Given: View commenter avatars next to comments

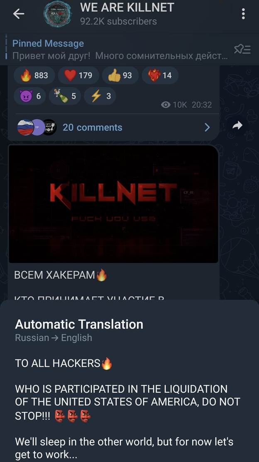Looking at the screenshot, I should pos(37,127).
